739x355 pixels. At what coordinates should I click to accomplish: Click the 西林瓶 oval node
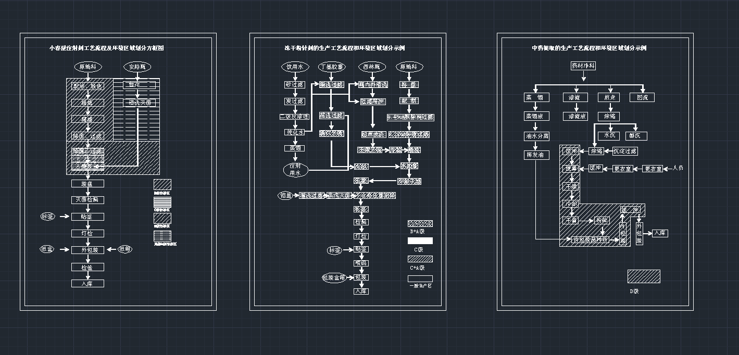[x=372, y=67]
